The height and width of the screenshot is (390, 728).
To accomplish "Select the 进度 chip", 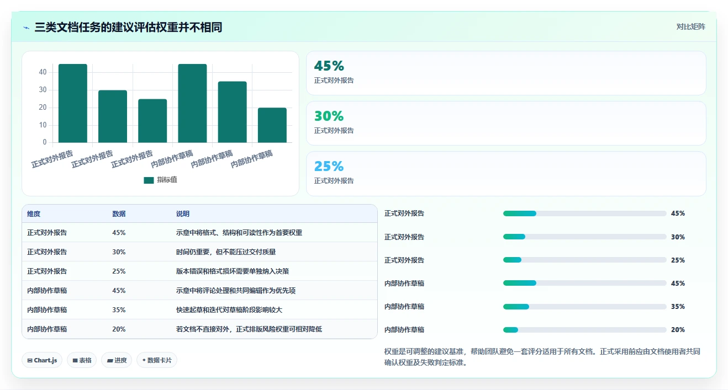I will coord(117,360).
